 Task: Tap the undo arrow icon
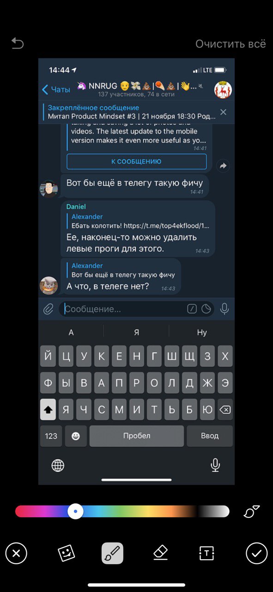click(x=17, y=43)
